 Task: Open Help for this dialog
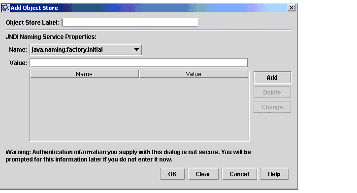coord(274,174)
